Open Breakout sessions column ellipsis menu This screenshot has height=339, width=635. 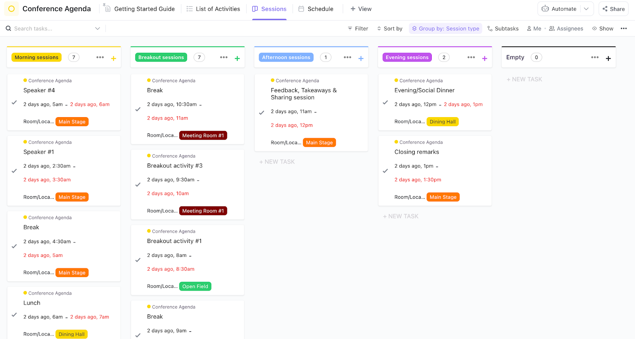click(x=224, y=58)
